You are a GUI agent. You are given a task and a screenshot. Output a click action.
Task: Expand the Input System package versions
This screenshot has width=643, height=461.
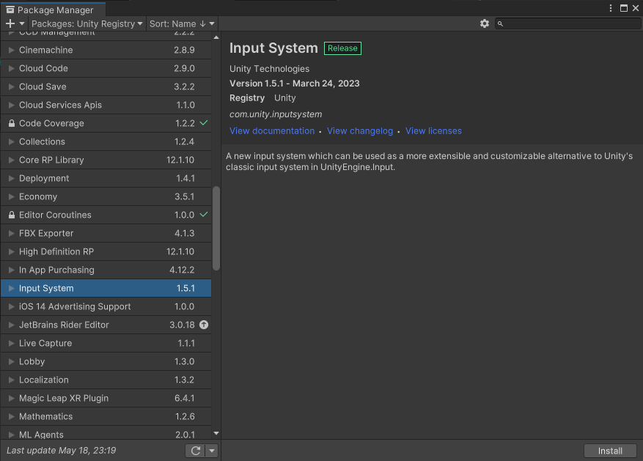[x=12, y=288]
